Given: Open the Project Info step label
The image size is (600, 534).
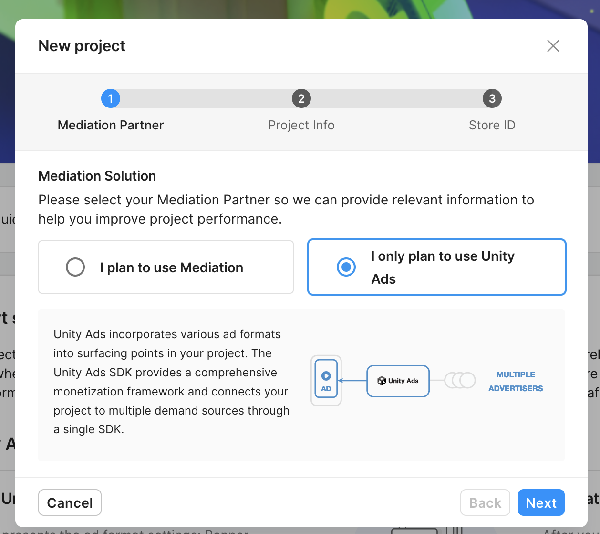Looking at the screenshot, I should (x=301, y=125).
